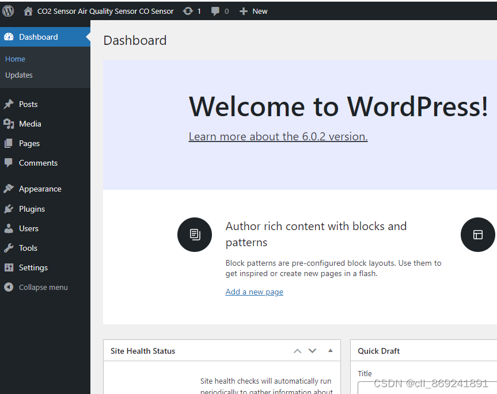Open the comments bubble icon in admin bar
Viewport: 497px width, 394px height.
215,12
